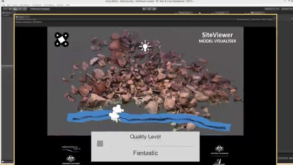Click the Unity logo in title bar
The width and height of the screenshot is (293, 165).
click(x=3, y=1)
